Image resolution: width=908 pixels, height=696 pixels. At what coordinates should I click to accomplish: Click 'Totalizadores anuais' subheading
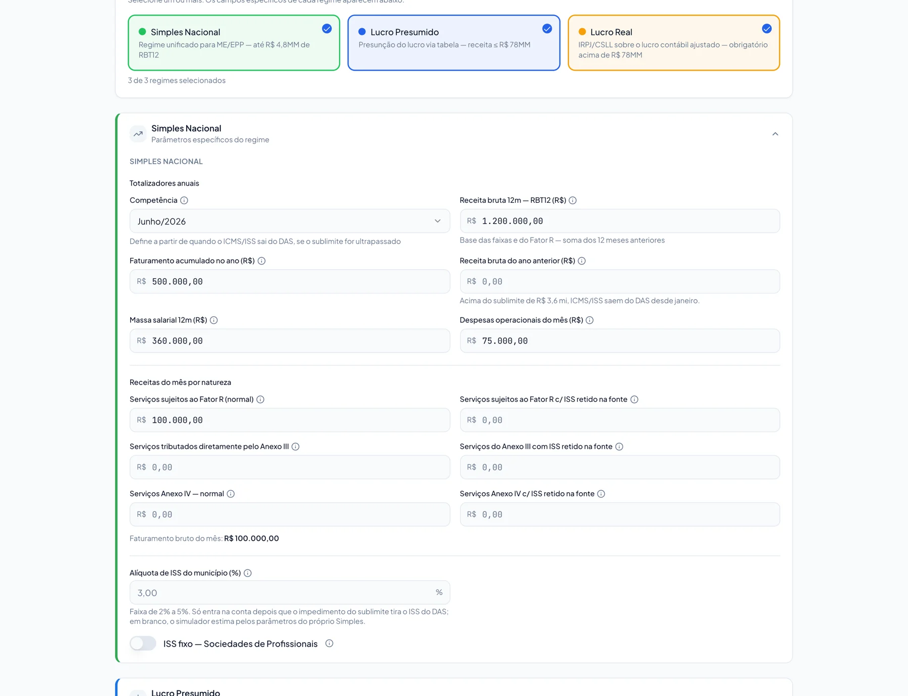pyautogui.click(x=164, y=184)
